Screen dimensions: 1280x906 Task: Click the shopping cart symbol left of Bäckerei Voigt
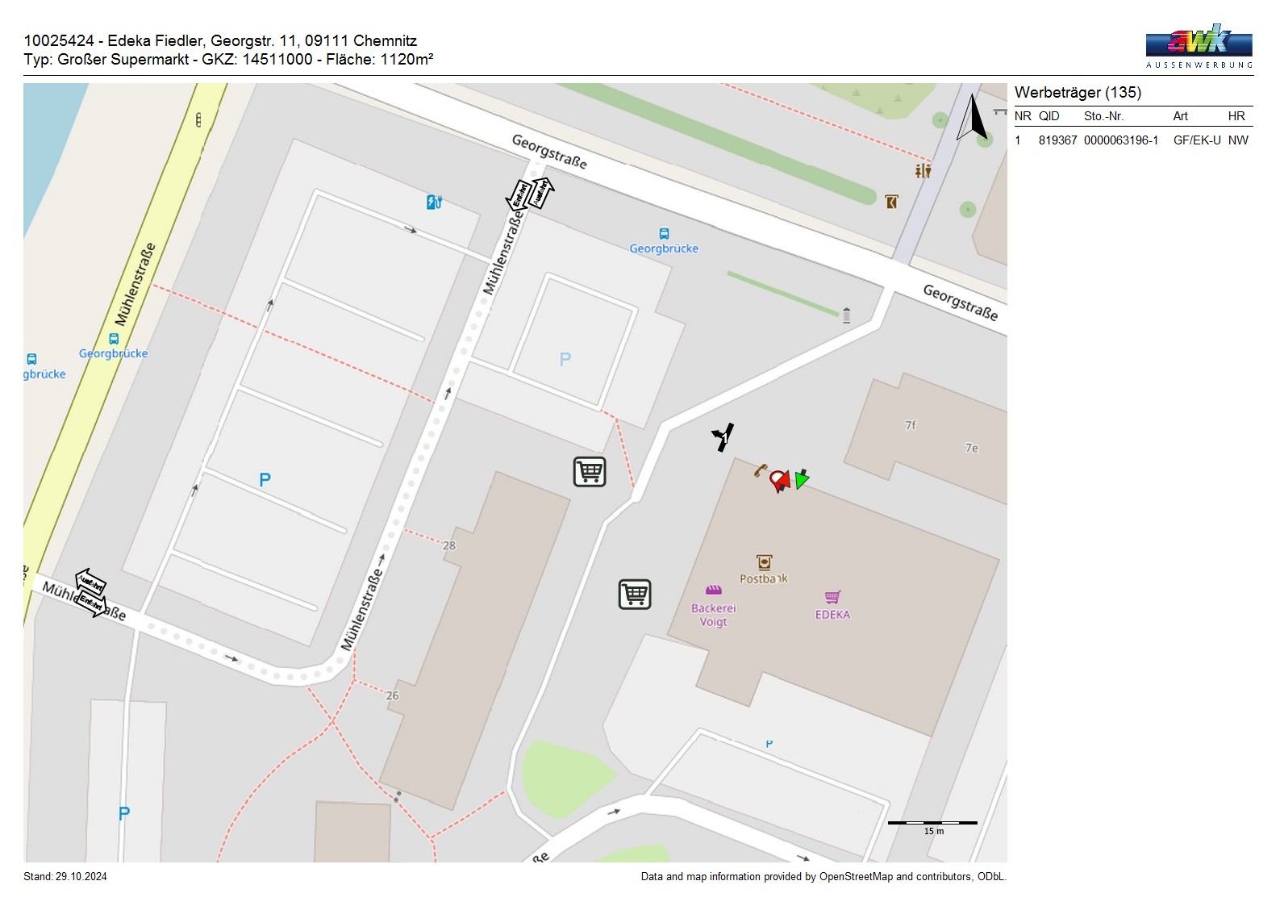[x=635, y=595]
